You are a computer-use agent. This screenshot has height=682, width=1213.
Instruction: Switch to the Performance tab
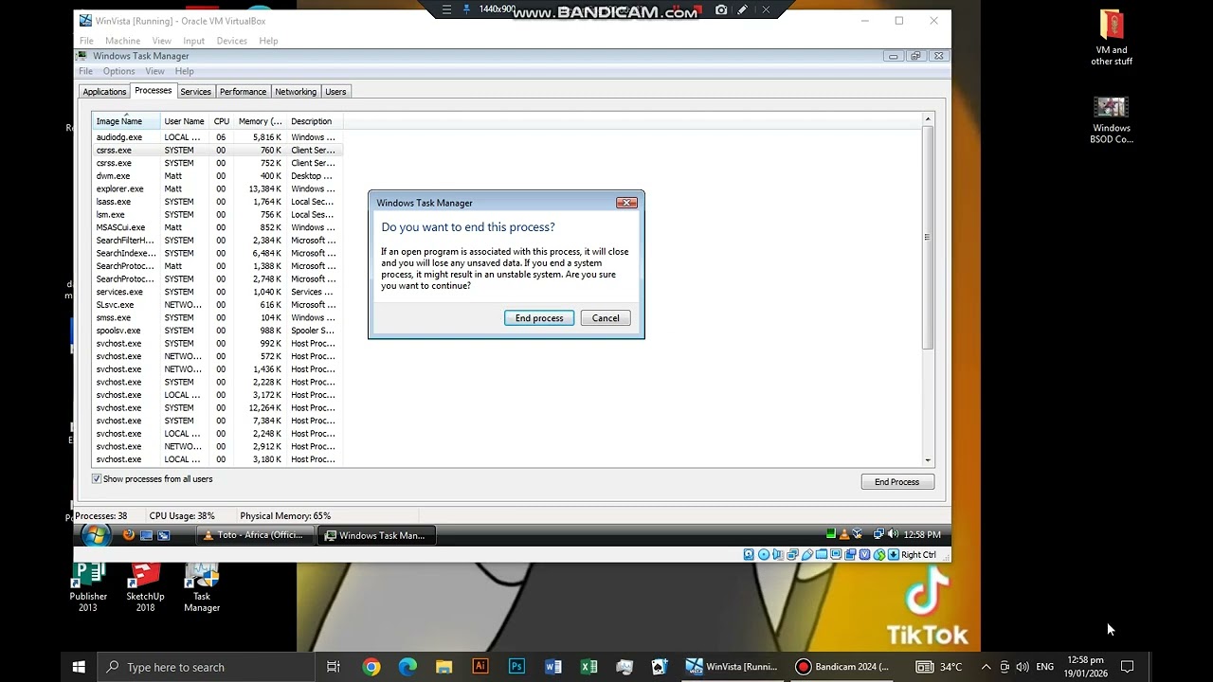(243, 92)
